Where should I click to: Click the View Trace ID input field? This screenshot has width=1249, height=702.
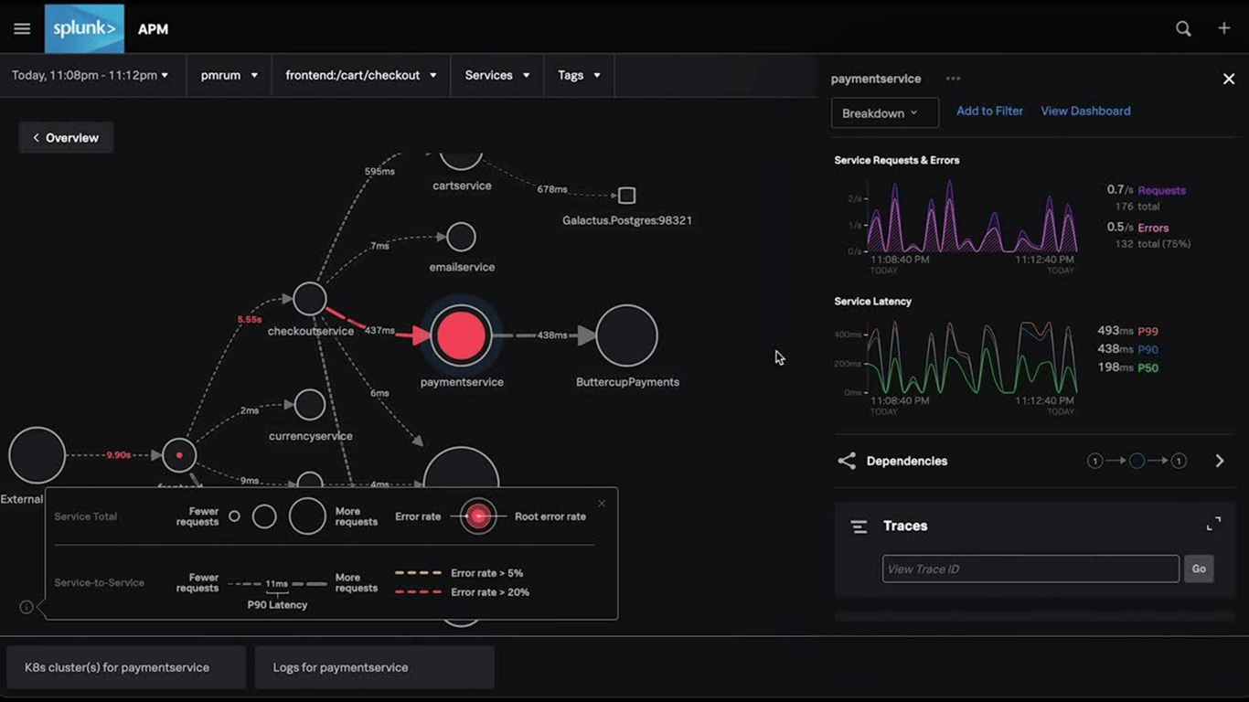pos(1030,569)
